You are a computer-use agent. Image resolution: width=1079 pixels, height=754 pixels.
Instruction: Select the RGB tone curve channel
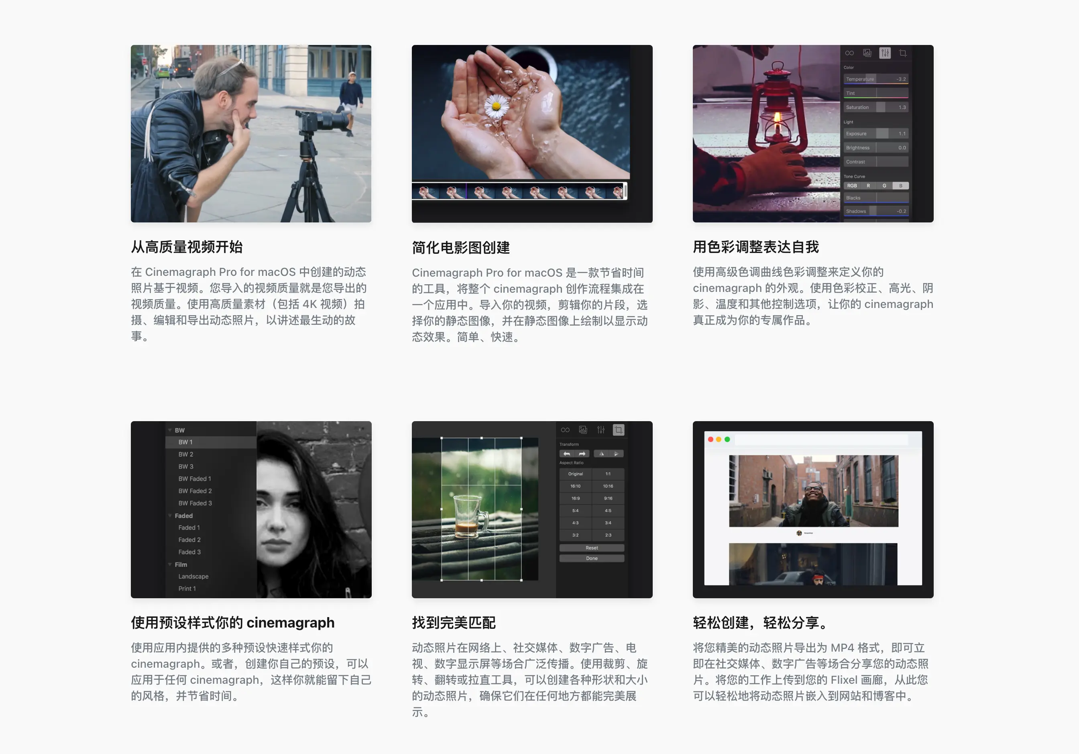(851, 185)
